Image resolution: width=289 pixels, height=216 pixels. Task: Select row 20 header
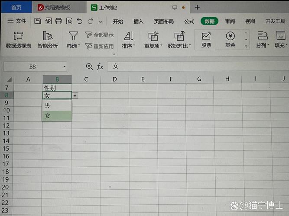point(6,187)
